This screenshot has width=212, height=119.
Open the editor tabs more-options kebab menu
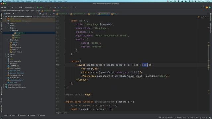(208, 14)
